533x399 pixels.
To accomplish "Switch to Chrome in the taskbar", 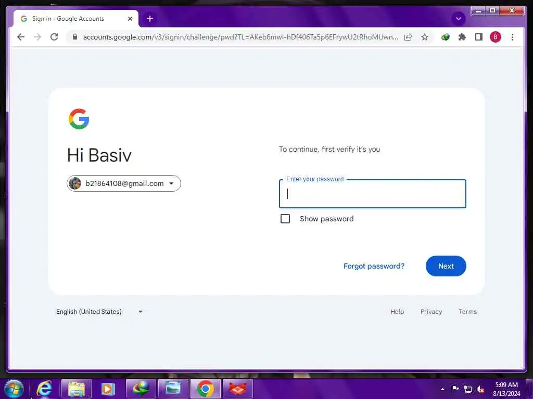I will (x=205, y=389).
